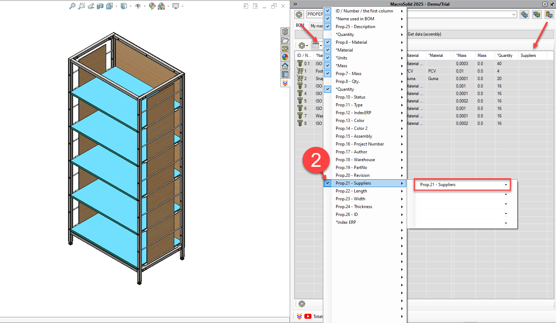Image resolution: width=556 pixels, height=323 pixels.
Task: Click the gear icon below the table
Action: pyautogui.click(x=302, y=304)
